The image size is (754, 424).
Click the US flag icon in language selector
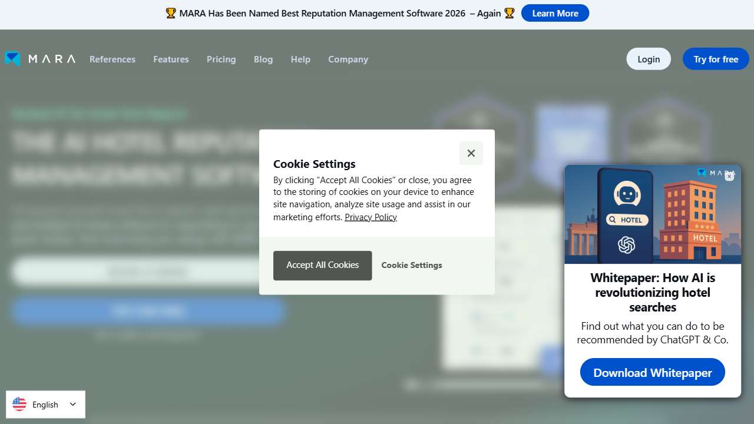click(19, 404)
